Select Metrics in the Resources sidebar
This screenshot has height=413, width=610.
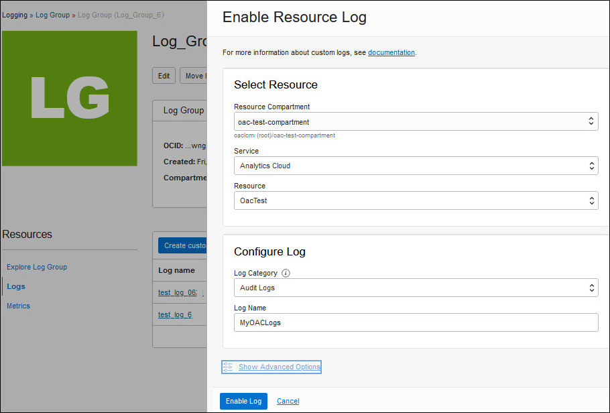pos(18,306)
